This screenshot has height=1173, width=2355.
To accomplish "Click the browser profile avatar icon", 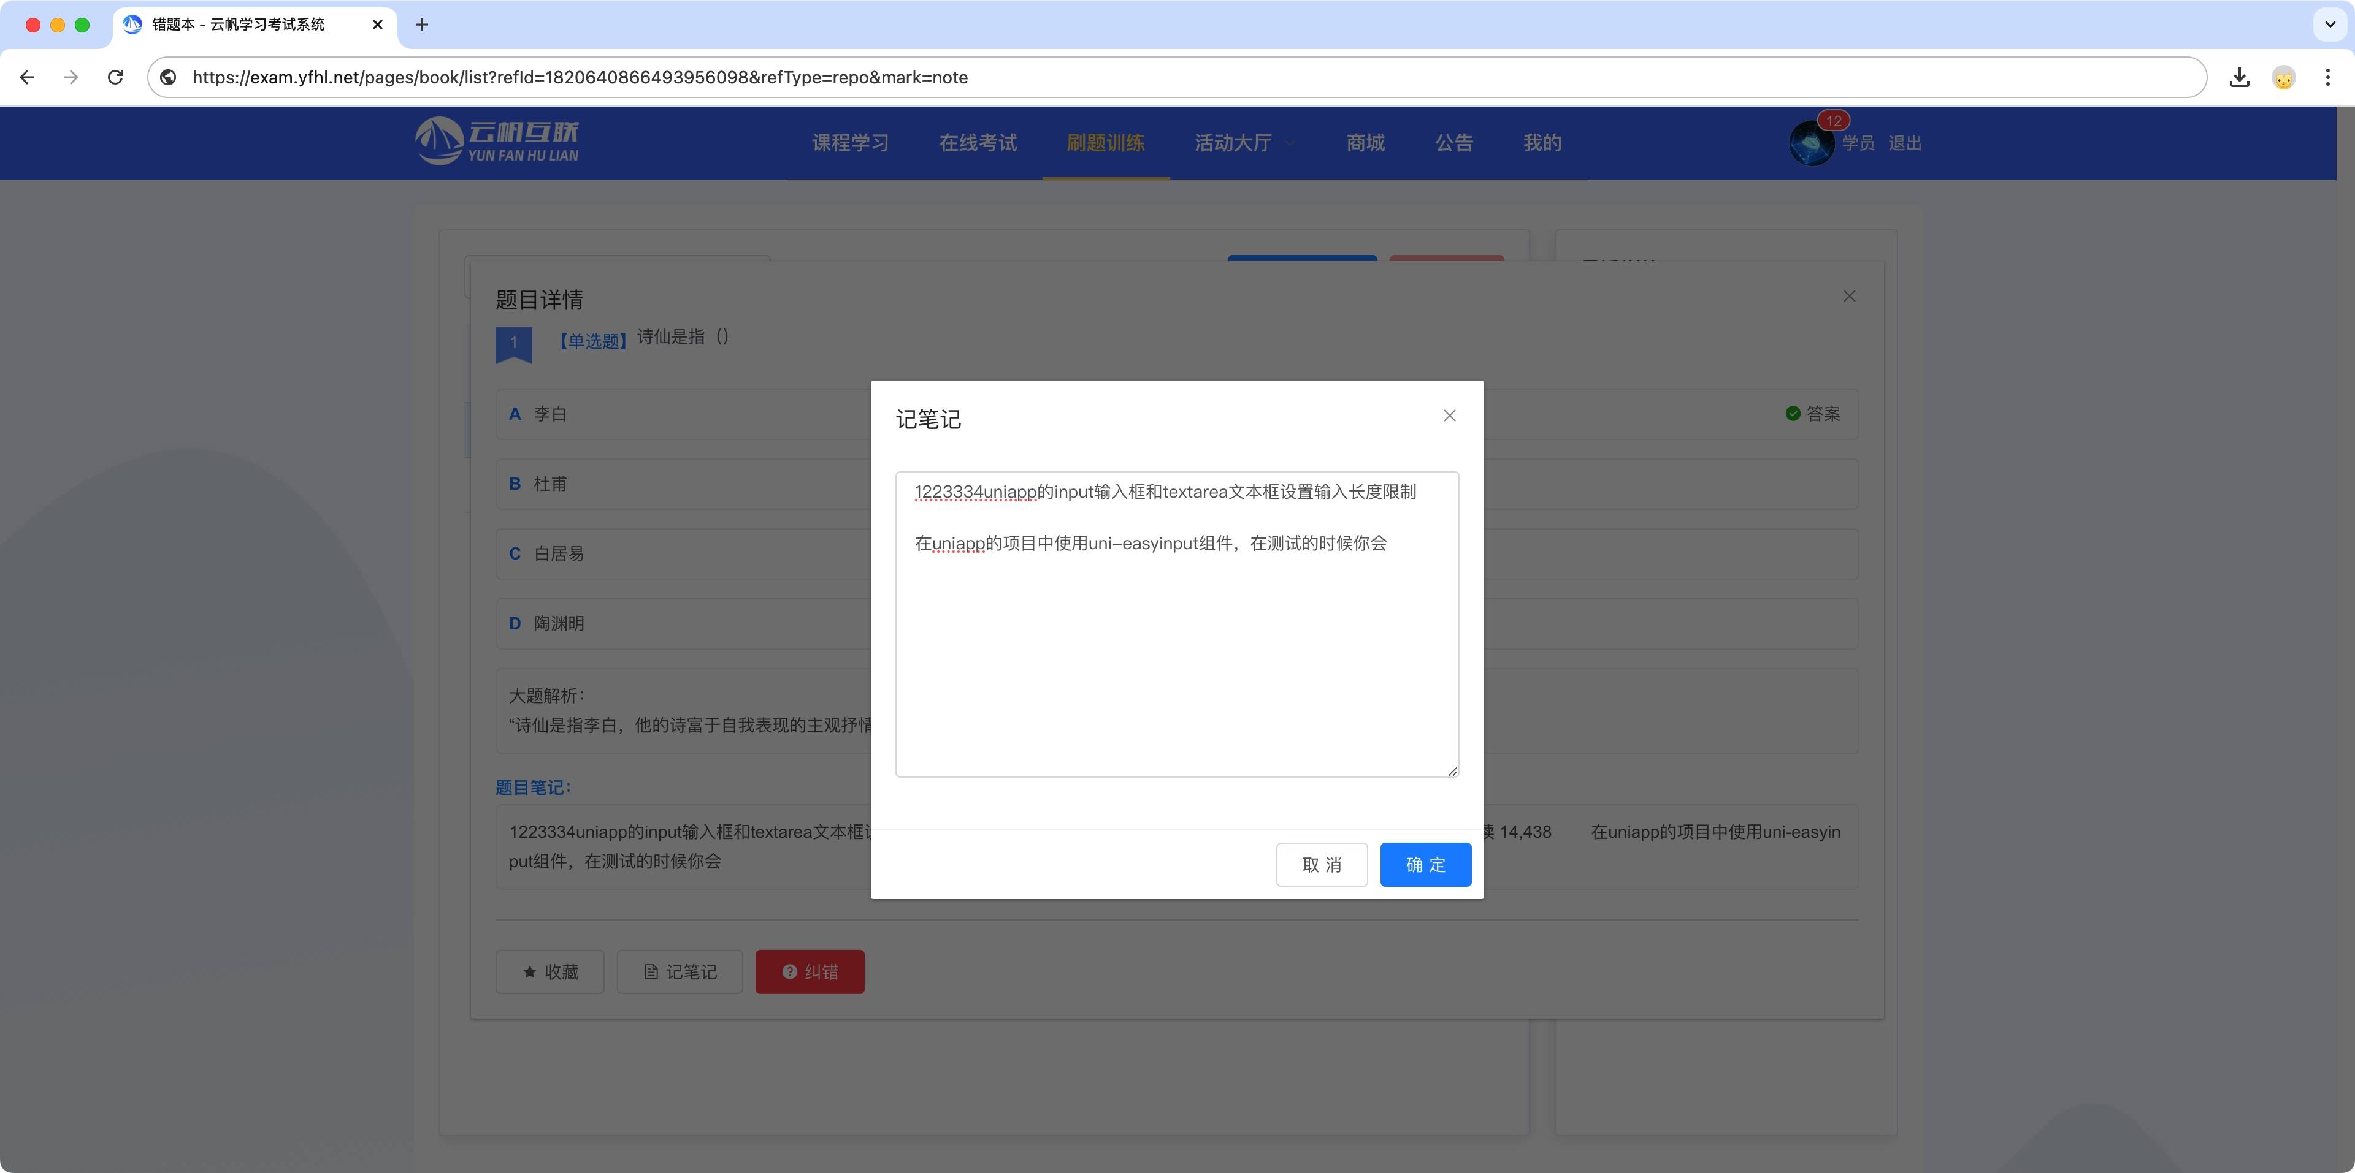I will point(2284,78).
